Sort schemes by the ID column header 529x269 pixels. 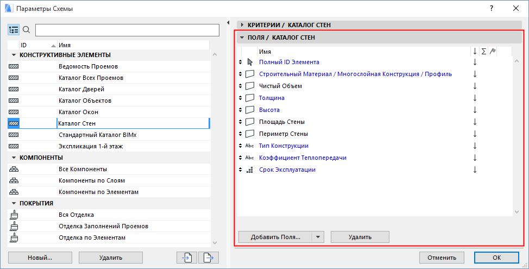pos(38,45)
